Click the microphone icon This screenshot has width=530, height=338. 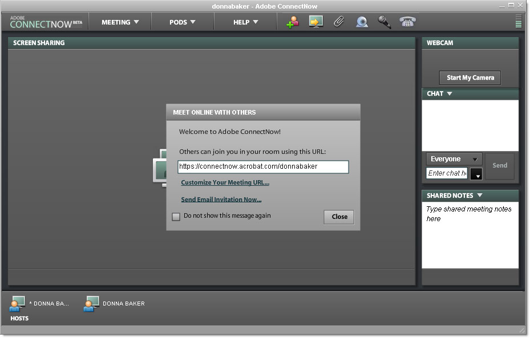[x=385, y=22]
